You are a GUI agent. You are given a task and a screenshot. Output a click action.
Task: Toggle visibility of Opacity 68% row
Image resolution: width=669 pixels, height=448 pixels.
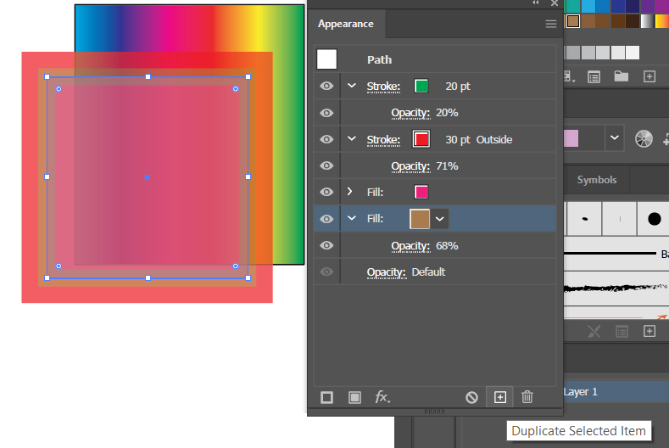[326, 245]
